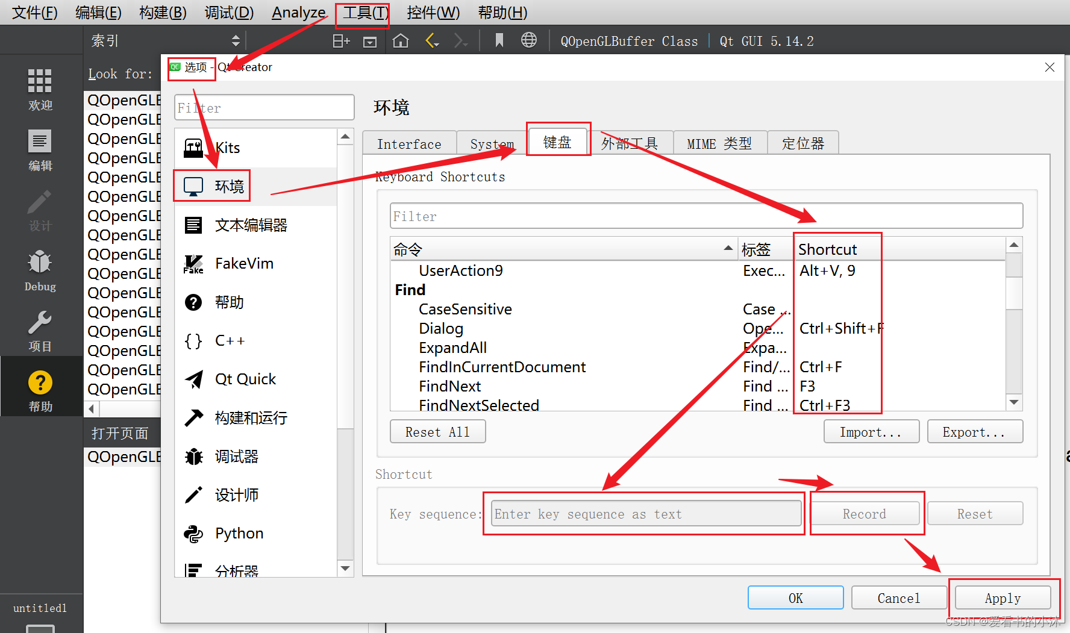Image resolution: width=1070 pixels, height=633 pixels.
Task: Select FakeVim category
Action: [x=255, y=263]
